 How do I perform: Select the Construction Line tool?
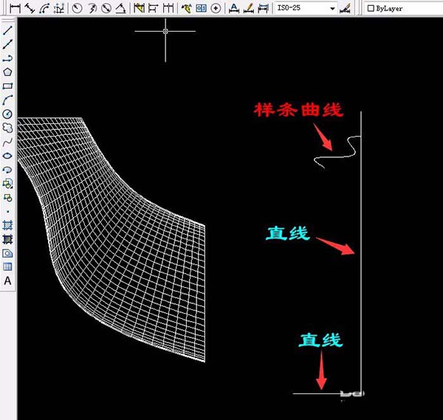[x=7, y=44]
